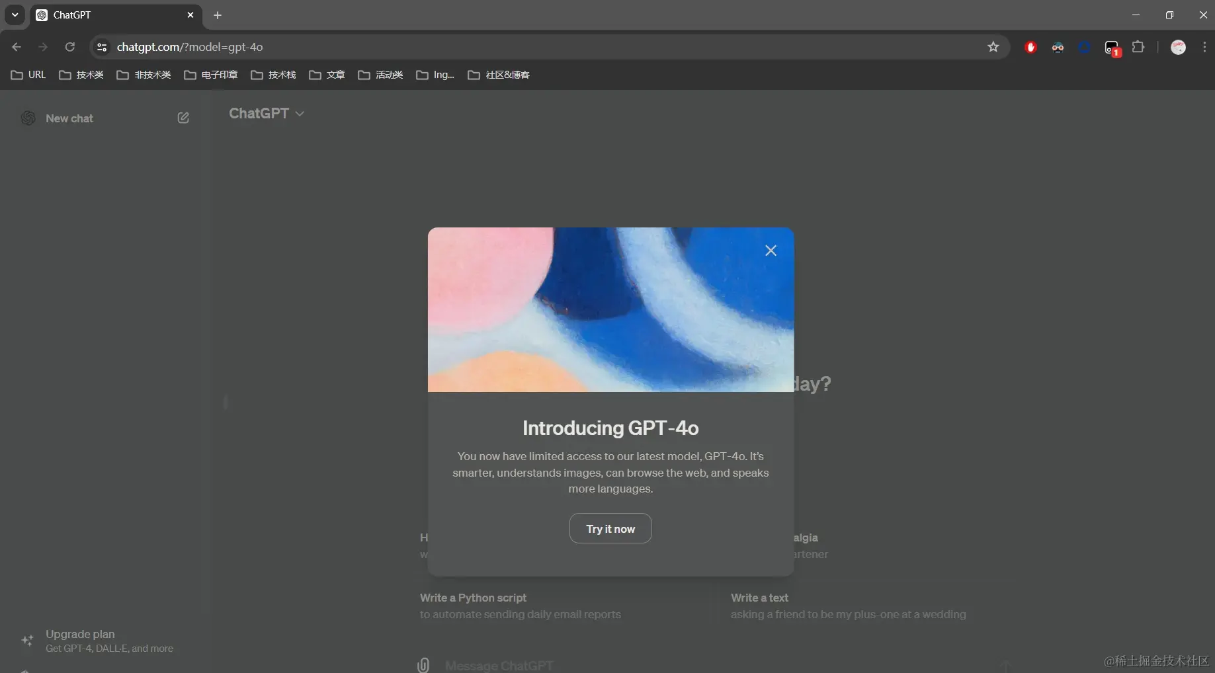Open the Upgrade plan option
The width and height of the screenshot is (1215, 673).
point(106,641)
